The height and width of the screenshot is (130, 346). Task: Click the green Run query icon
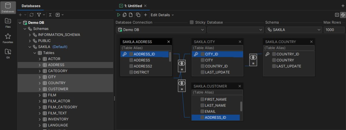[x=119, y=15]
